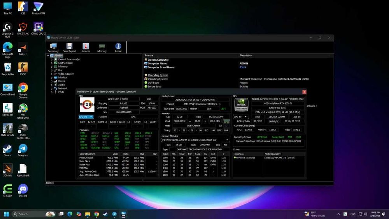This screenshot has height=219, width=389.
Task: Select the Audio item in tree
Action: (x=61, y=85)
